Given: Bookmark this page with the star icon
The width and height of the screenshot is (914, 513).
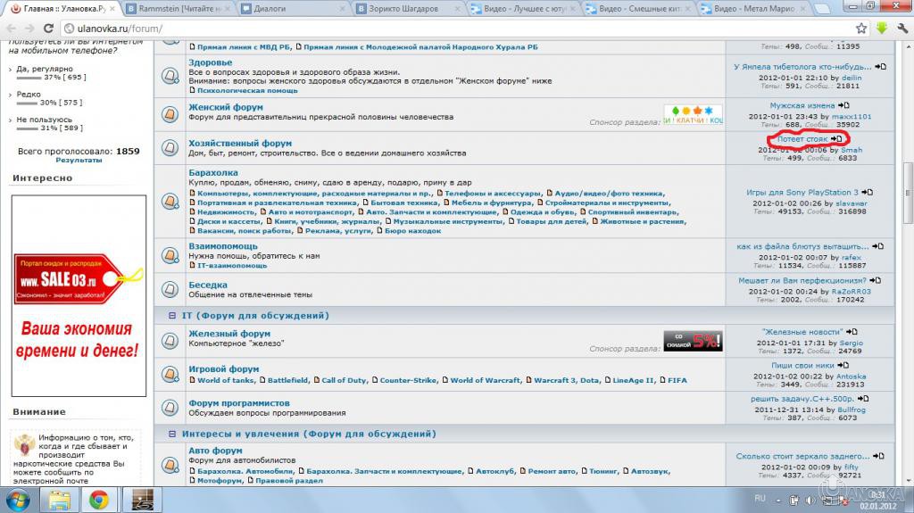Looking at the screenshot, I should [861, 28].
